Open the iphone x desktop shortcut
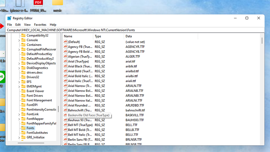Image resolution: width=270 pixels, height=152 pixels. click(19, 6)
